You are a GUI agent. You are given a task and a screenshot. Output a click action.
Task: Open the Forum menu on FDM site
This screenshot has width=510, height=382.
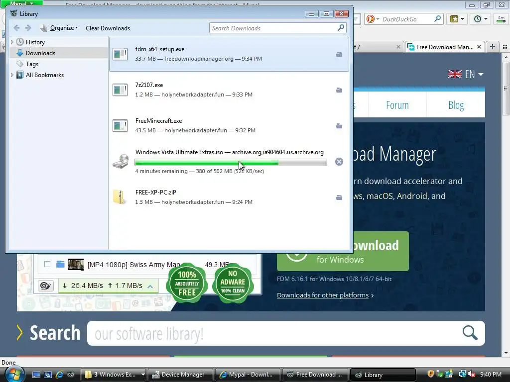397,105
